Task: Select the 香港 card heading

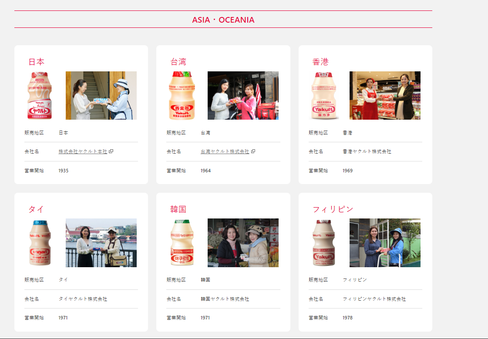Action: [320, 62]
